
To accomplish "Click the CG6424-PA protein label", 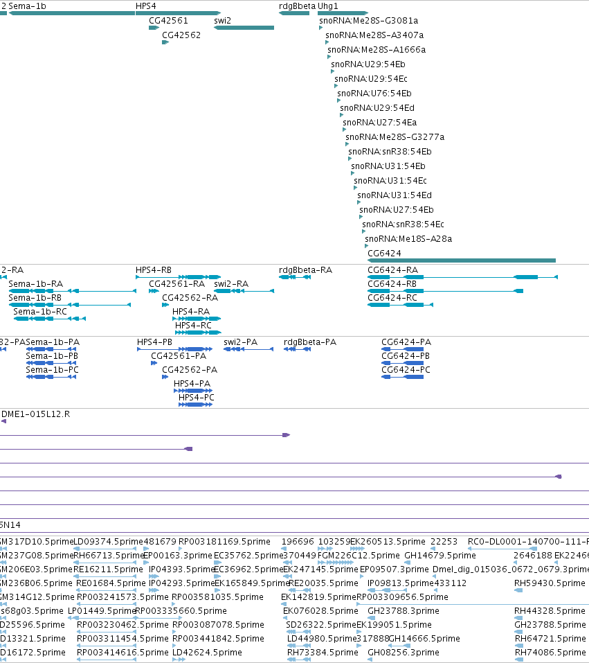I will pos(406,342).
